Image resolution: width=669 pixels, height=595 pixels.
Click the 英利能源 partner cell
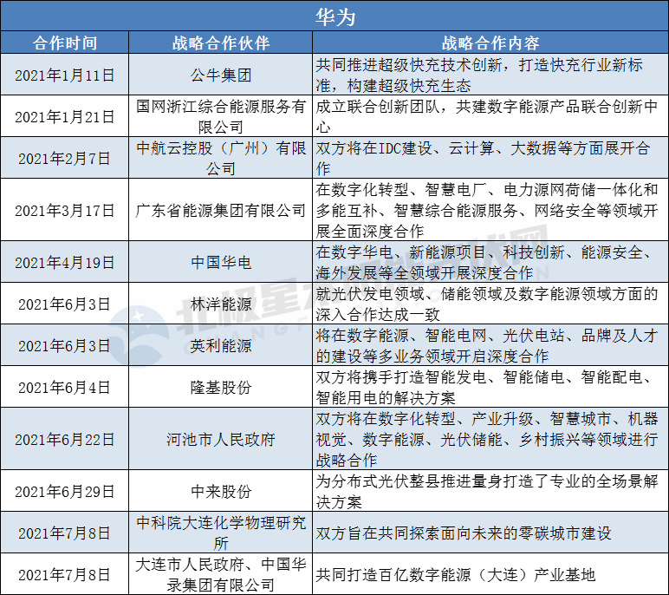coord(221,345)
